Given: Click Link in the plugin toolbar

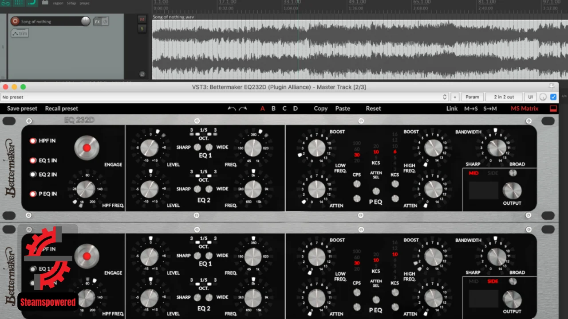Looking at the screenshot, I should [x=452, y=109].
